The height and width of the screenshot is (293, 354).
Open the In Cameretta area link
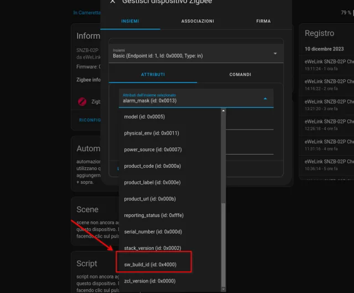tap(87, 13)
